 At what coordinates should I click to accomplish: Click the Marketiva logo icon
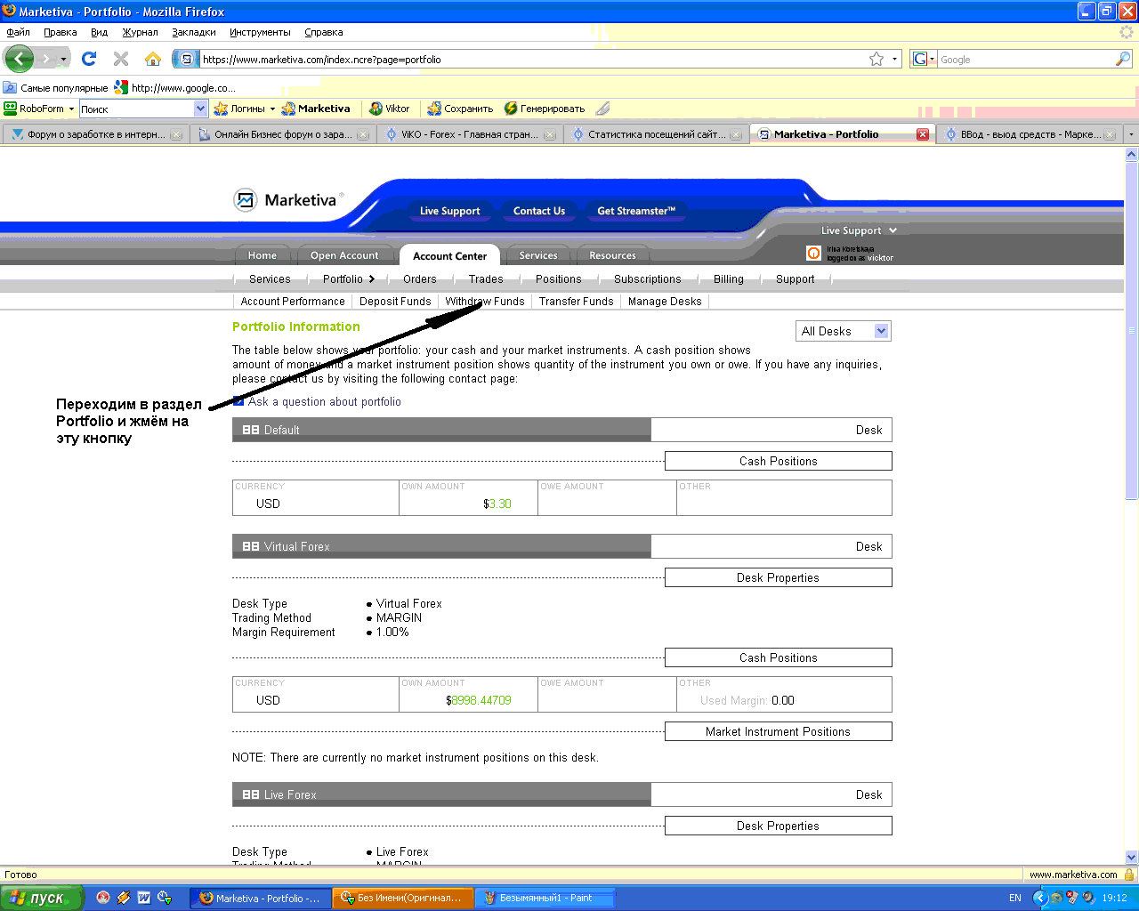tap(245, 200)
